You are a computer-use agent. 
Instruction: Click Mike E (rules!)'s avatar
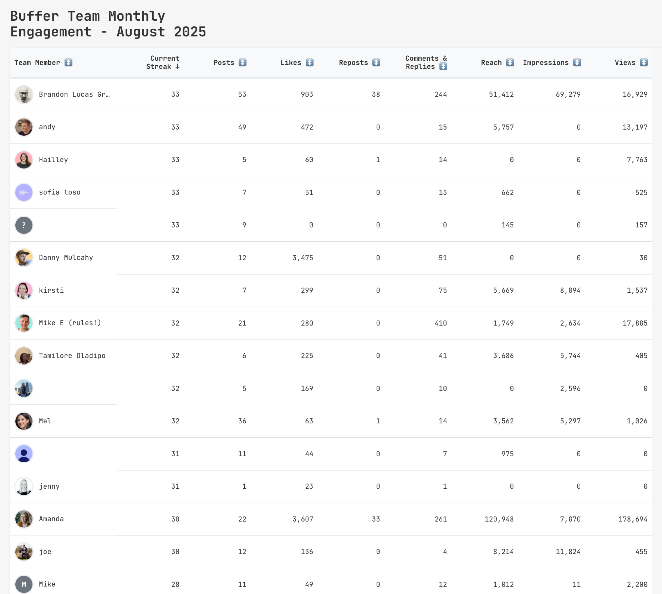point(24,323)
